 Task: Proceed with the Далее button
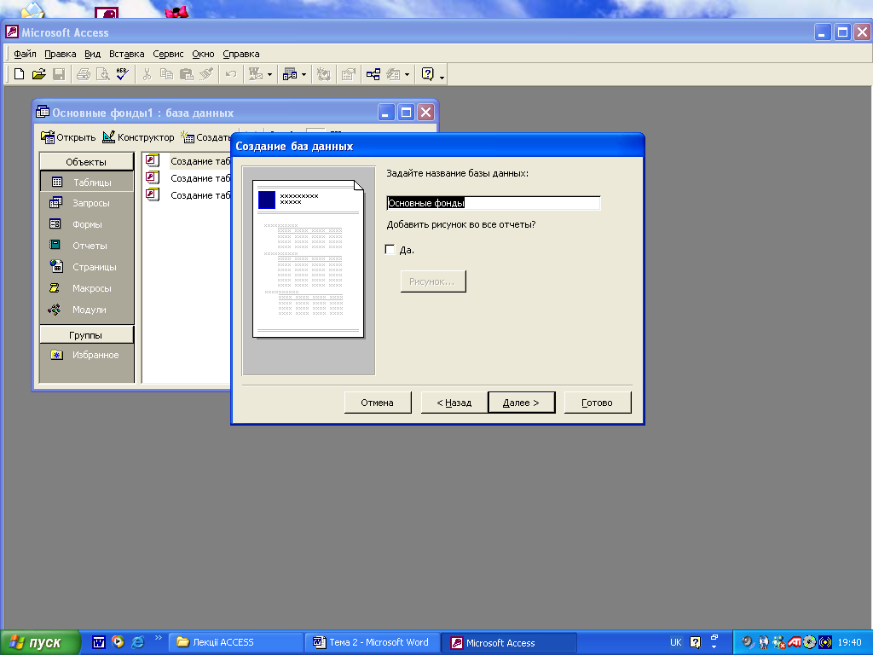pyautogui.click(x=521, y=403)
